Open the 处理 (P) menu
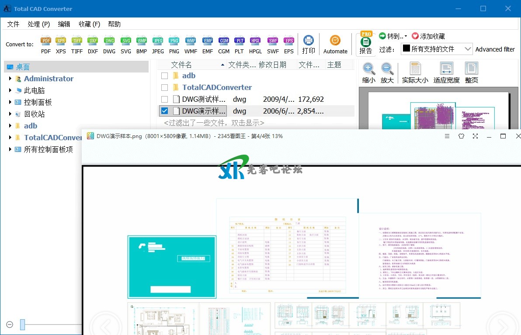521x335 pixels. (38, 24)
